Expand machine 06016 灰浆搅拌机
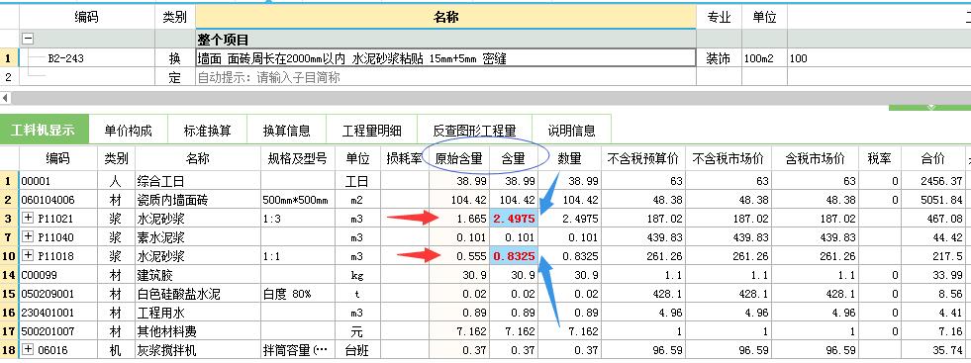Image resolution: width=971 pixels, height=363 pixels. point(28,350)
